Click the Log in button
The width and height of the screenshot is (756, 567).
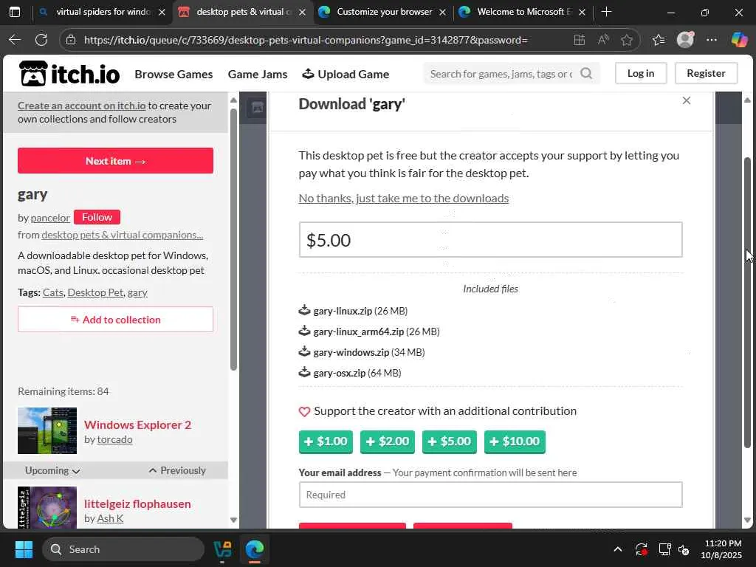click(641, 73)
